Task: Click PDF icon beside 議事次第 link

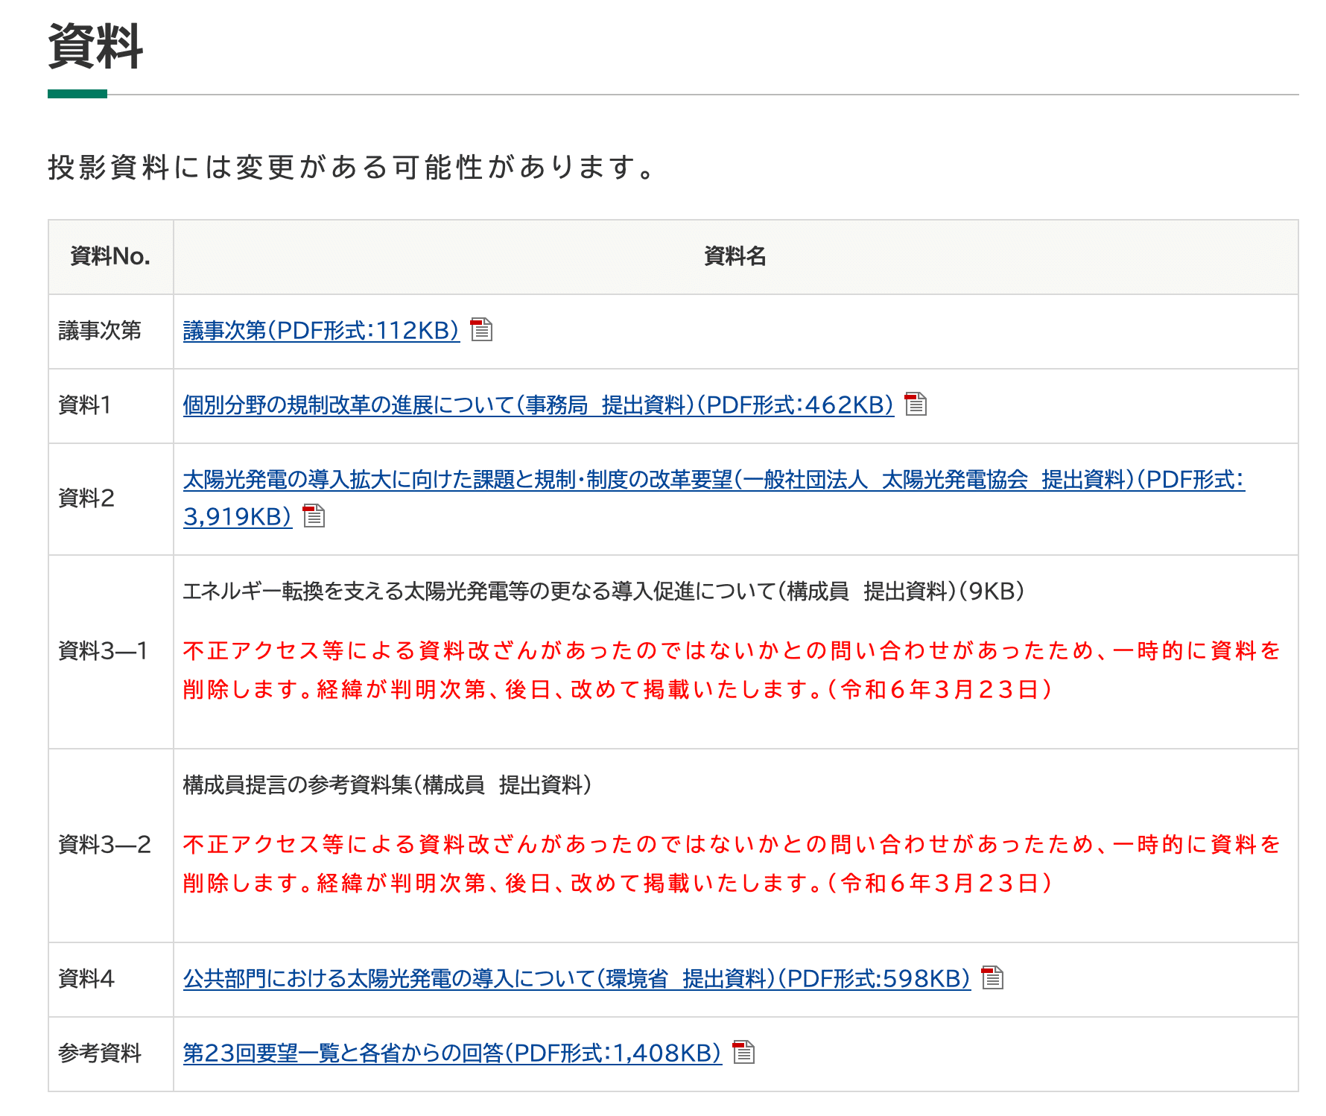Action: click(482, 329)
